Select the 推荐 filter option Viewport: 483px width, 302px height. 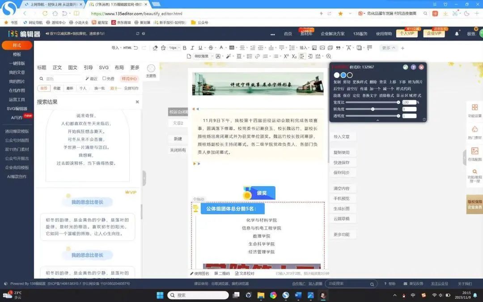44,88
